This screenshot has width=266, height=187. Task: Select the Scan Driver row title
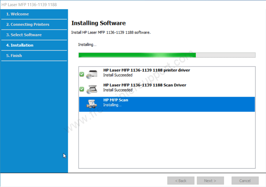[145, 85]
